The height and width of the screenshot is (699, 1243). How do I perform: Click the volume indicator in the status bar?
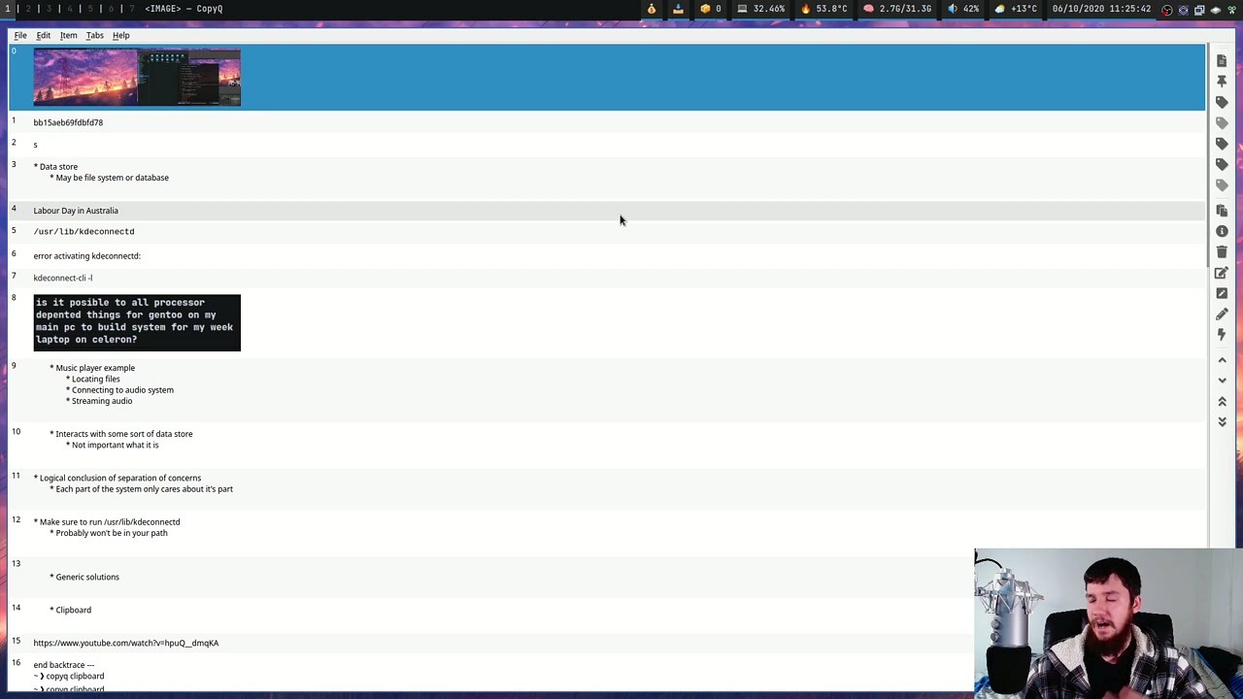point(952,9)
